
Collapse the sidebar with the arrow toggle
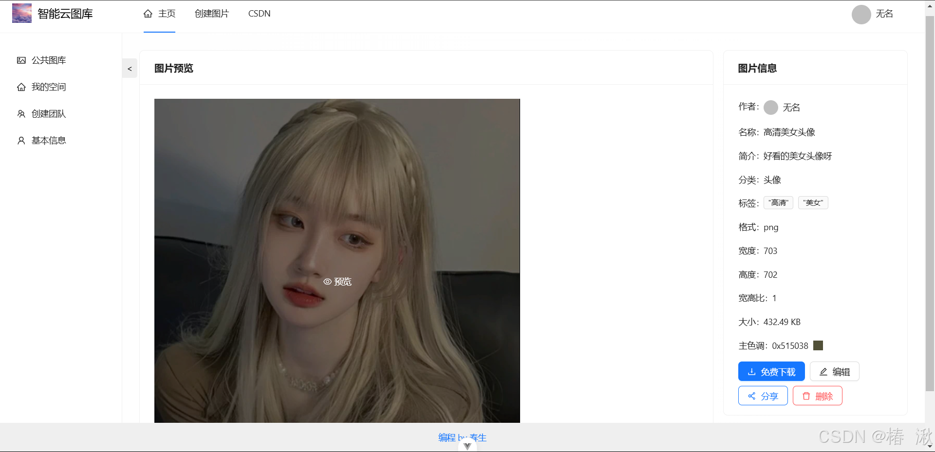[x=130, y=69]
